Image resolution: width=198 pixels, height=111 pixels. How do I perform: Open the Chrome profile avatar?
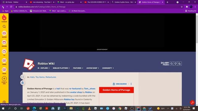click(x=191, y=7)
